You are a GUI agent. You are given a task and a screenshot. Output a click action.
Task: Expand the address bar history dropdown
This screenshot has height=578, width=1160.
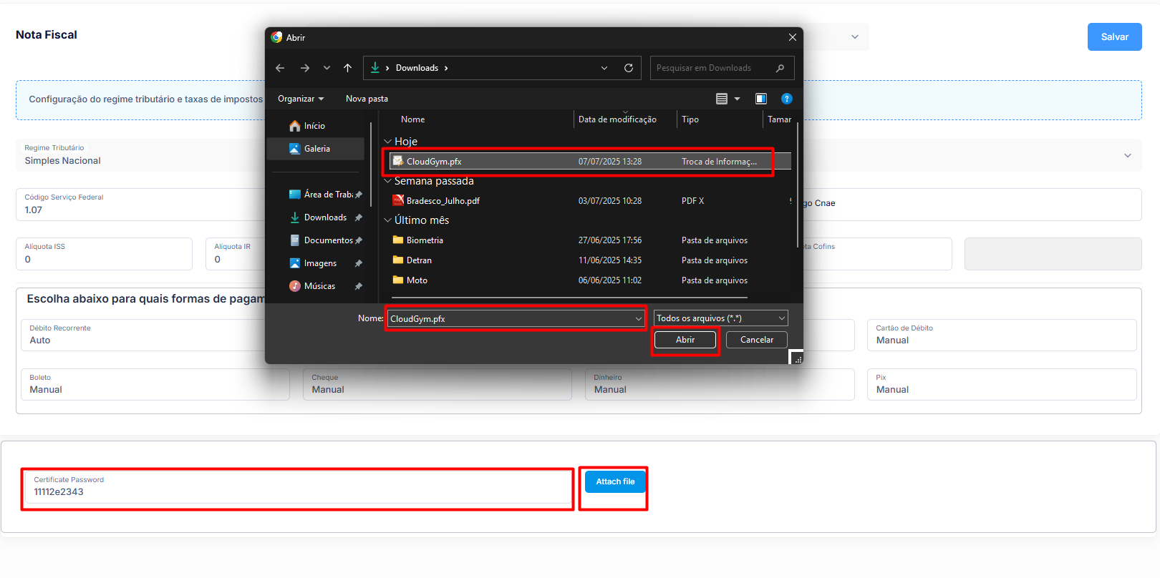(x=604, y=68)
